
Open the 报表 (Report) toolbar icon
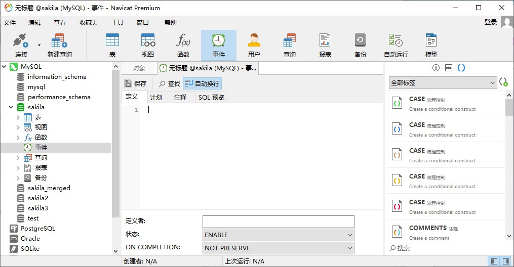click(x=325, y=45)
